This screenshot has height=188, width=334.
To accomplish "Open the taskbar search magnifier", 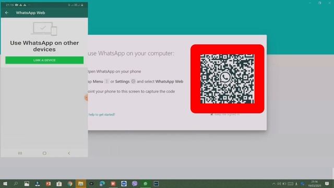I will point(16,184).
